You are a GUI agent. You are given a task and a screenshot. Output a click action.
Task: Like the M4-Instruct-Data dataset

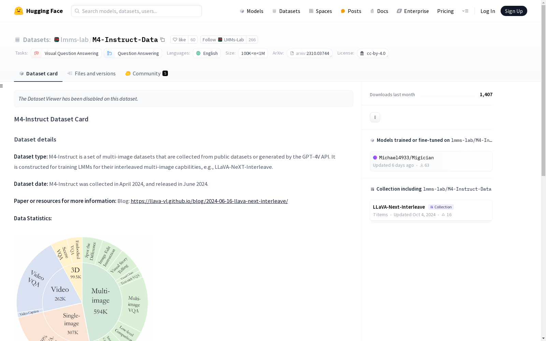179,40
